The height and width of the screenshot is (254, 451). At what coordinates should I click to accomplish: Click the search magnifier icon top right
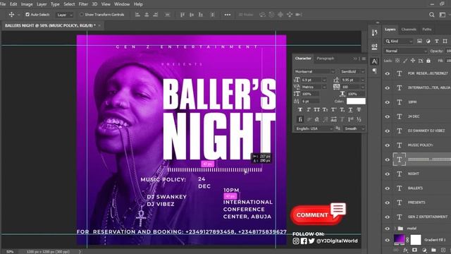click(x=432, y=14)
